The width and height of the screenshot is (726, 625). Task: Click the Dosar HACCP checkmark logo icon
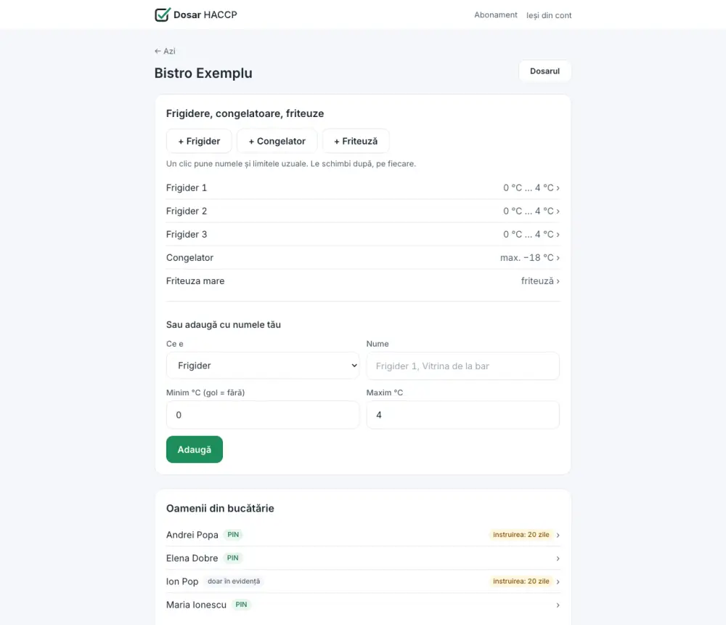tap(163, 15)
